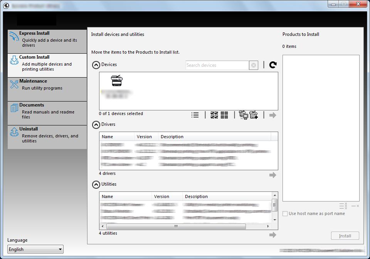This screenshot has height=259, width=370.
Task: Collapse the Utilities section
Action: (96, 185)
